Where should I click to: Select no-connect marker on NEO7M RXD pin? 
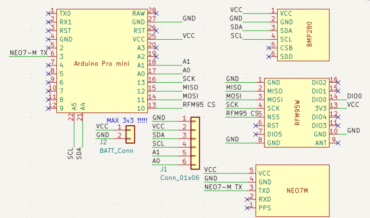(x=247, y=199)
